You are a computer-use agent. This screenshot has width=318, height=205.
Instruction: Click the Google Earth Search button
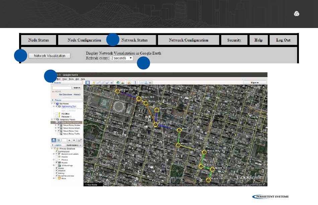[77, 88]
